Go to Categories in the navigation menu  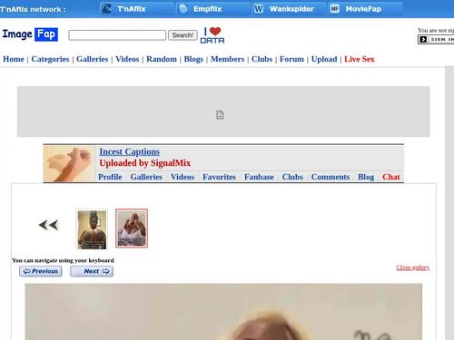point(50,59)
